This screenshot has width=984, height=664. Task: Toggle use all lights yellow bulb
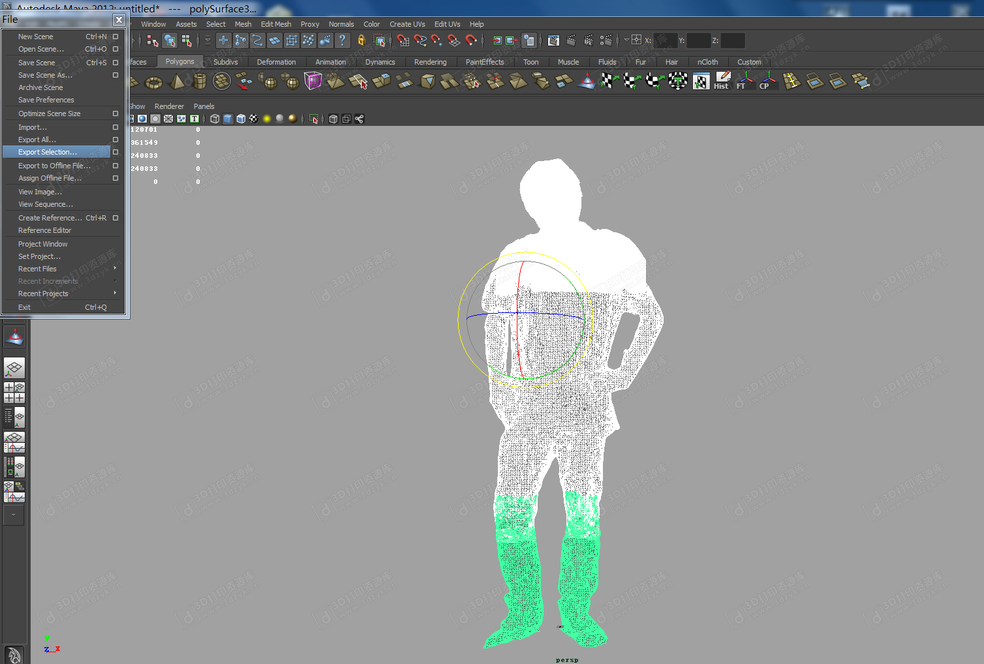coord(267,119)
